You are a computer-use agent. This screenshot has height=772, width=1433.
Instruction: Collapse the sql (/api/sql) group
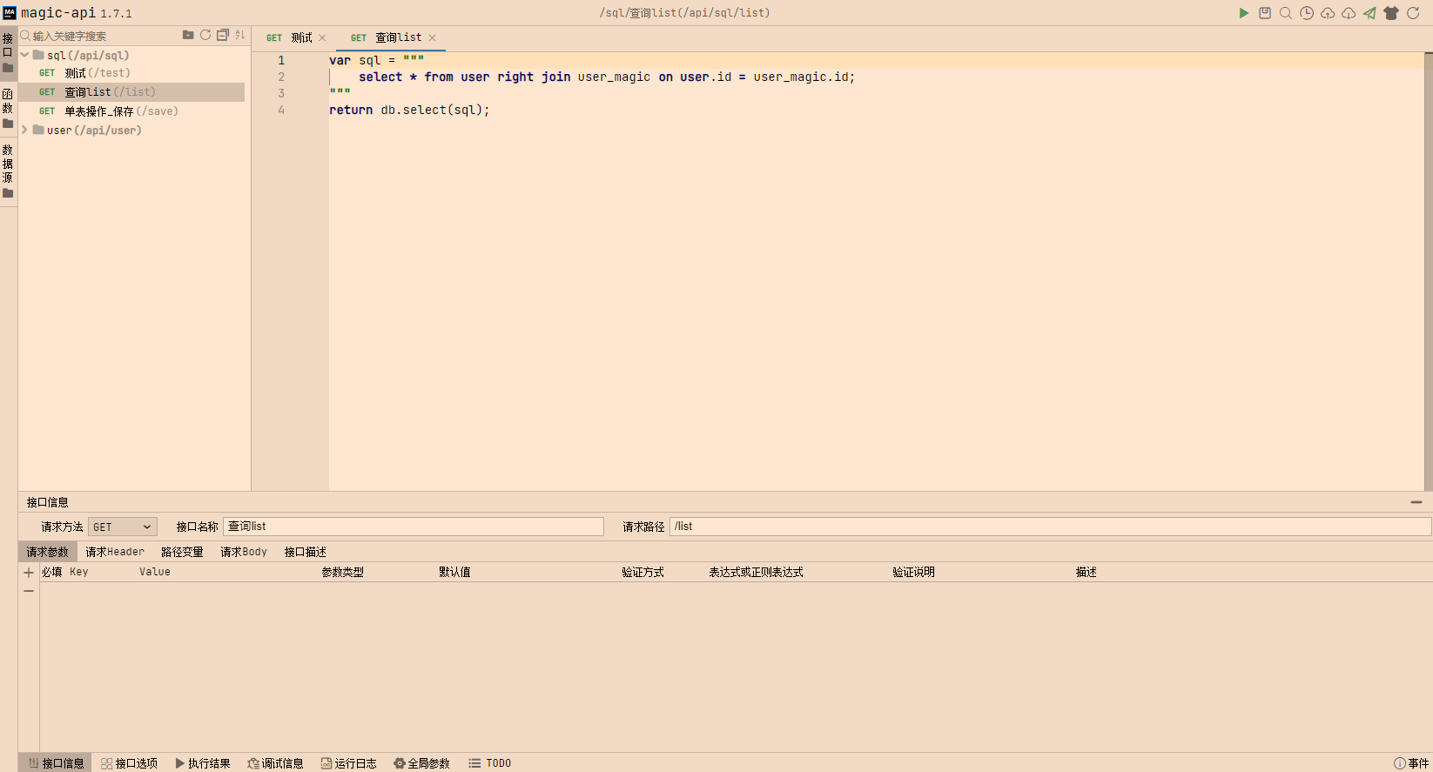pyautogui.click(x=25, y=55)
